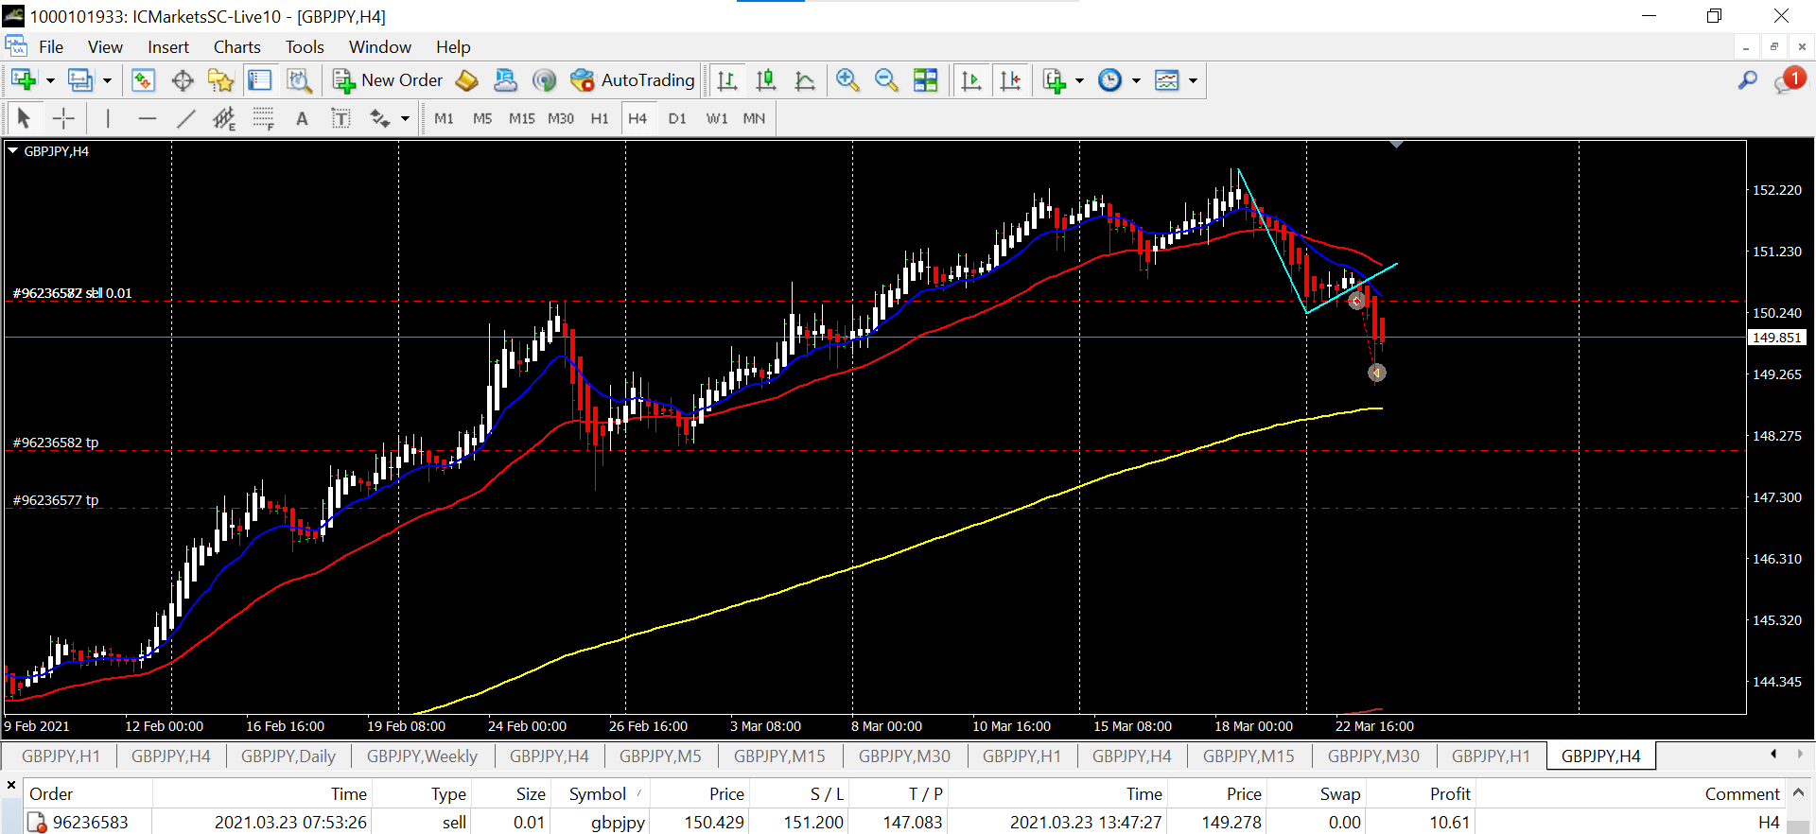Open the File menu
The width and height of the screenshot is (1816, 834).
(51, 47)
